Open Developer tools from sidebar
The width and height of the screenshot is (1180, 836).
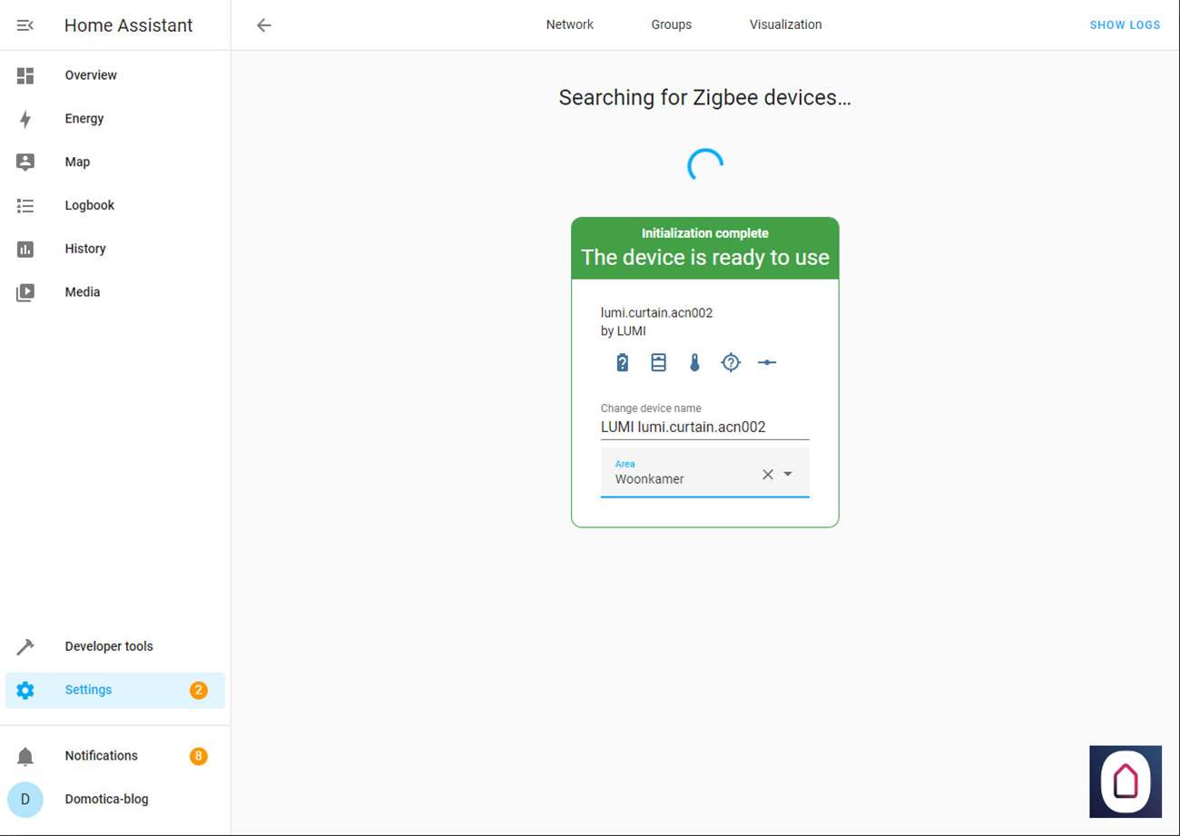[108, 646]
